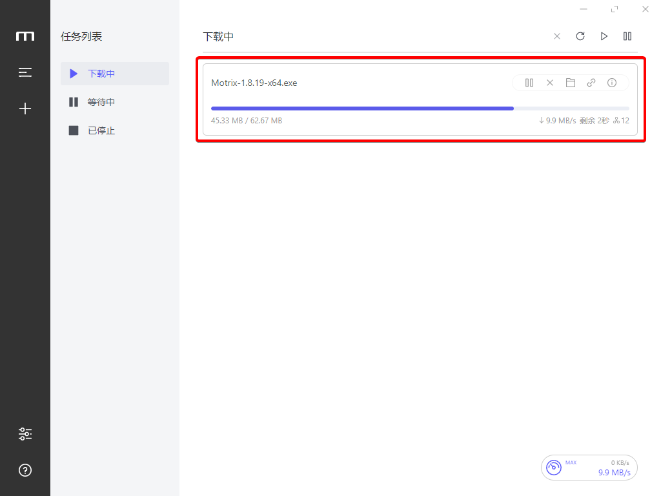This screenshot has height=496, width=661.
Task: Resume all tasks with play button
Action: 604,36
